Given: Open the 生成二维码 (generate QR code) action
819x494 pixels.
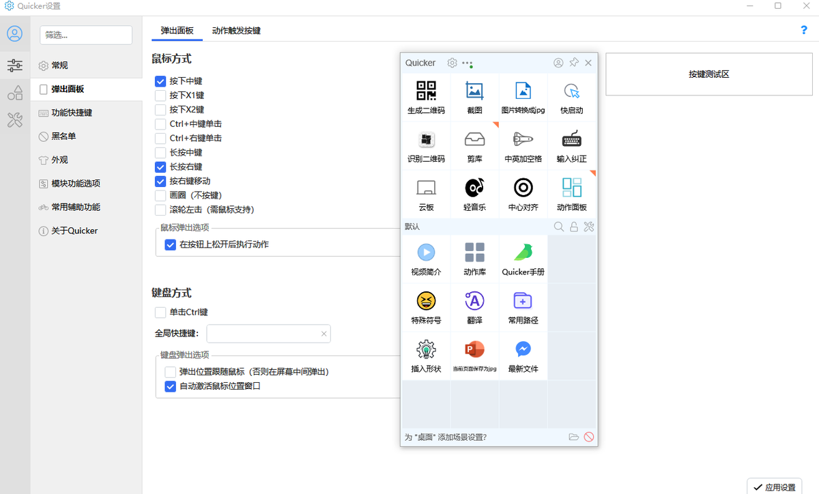Looking at the screenshot, I should coord(426,97).
